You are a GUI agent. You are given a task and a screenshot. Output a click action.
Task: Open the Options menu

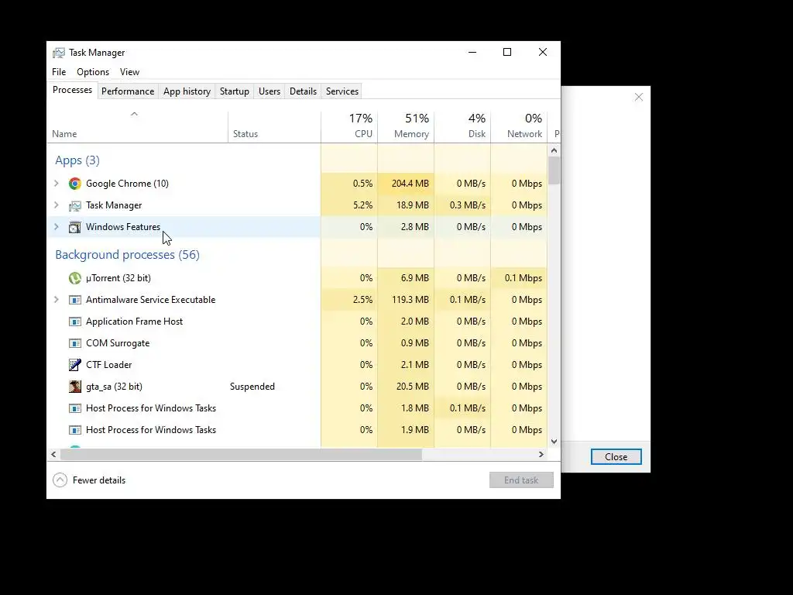pyautogui.click(x=93, y=72)
